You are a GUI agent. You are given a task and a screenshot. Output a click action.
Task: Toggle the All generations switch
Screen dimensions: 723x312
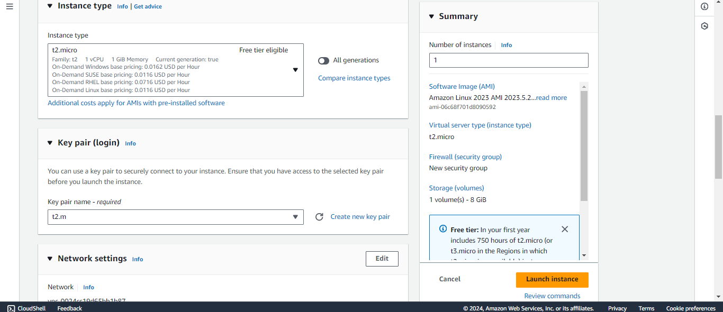coord(323,60)
